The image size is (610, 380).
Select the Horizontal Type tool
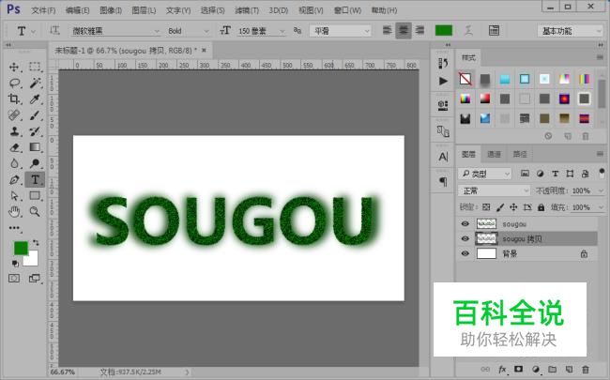point(35,179)
